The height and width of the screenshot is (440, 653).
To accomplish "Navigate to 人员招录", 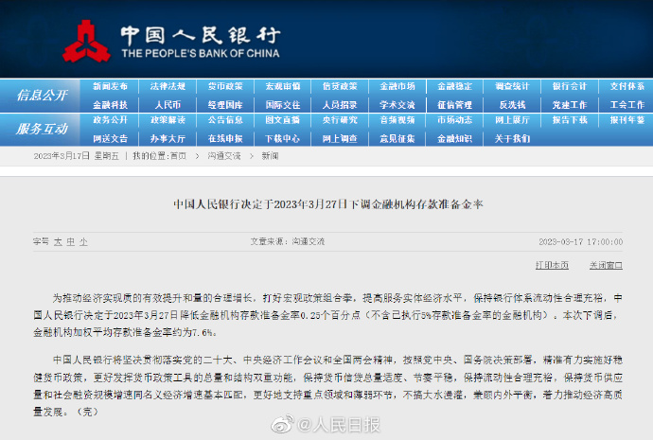I will [x=340, y=105].
